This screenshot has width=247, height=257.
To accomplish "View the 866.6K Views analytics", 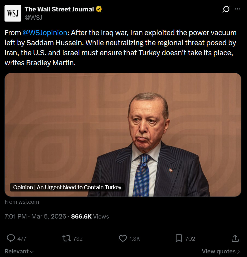I will pos(90,216).
